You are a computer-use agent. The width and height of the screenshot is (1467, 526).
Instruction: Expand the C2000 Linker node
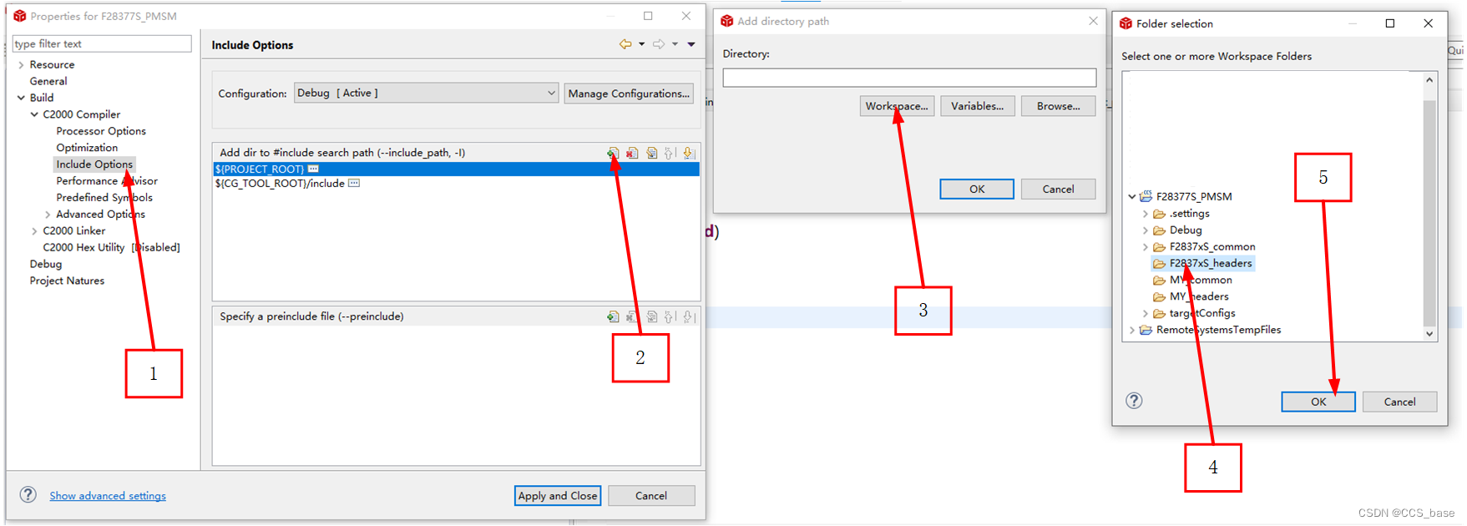[34, 231]
